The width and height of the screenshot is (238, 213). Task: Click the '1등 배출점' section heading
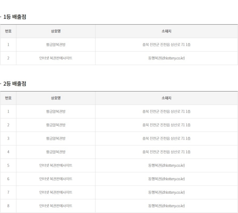coord(15,17)
